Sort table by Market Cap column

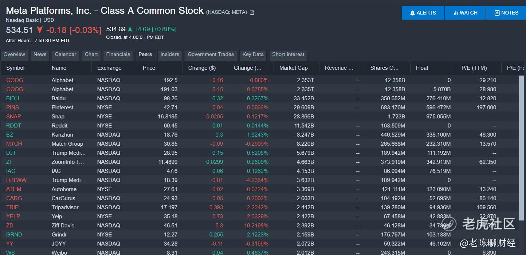(x=293, y=68)
